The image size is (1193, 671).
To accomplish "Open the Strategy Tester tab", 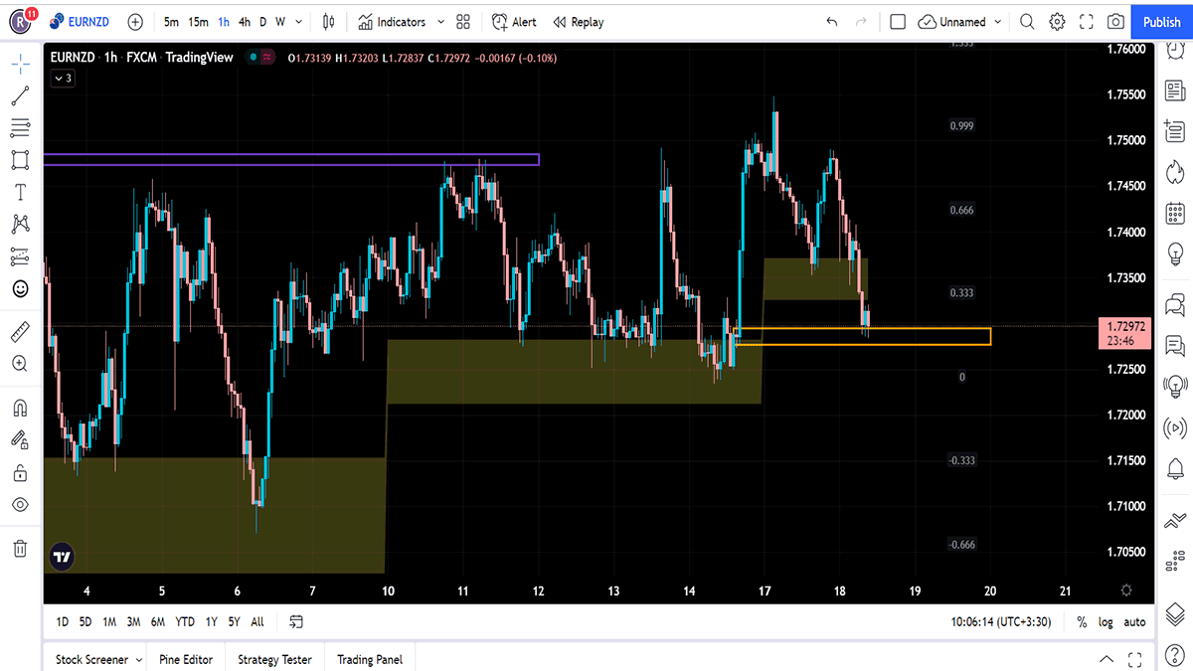I will [x=274, y=659].
